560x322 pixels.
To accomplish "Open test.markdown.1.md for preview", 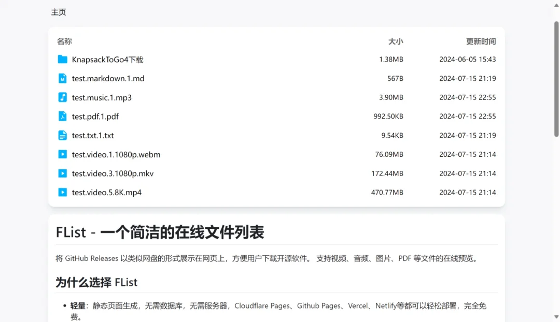I will point(108,78).
